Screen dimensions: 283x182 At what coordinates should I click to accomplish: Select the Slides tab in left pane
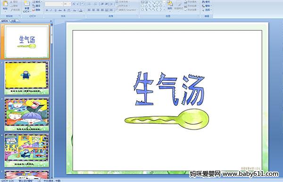[x=5, y=21]
